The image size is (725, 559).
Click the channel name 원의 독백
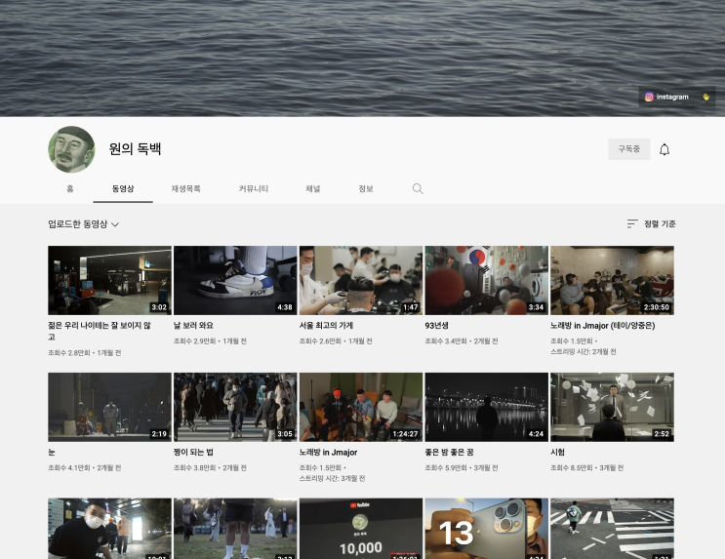click(135, 149)
